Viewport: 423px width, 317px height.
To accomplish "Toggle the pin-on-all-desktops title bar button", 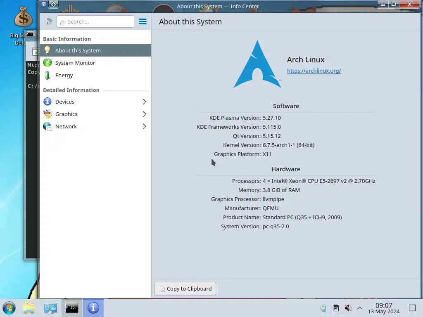I will [53, 4].
